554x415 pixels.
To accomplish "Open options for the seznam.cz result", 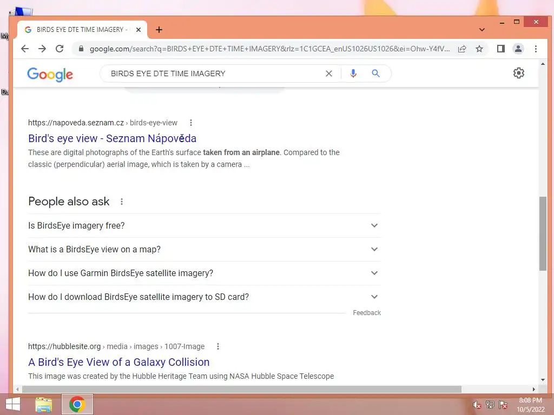I will 191,123.
